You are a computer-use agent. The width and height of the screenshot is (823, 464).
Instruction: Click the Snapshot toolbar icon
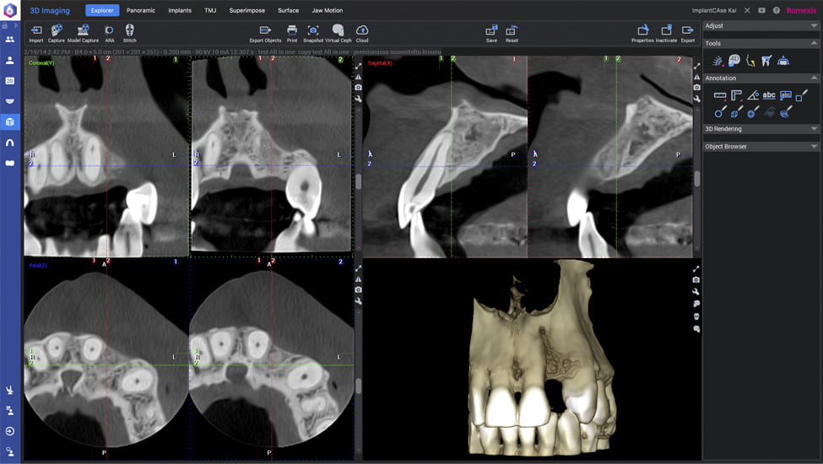(x=312, y=30)
